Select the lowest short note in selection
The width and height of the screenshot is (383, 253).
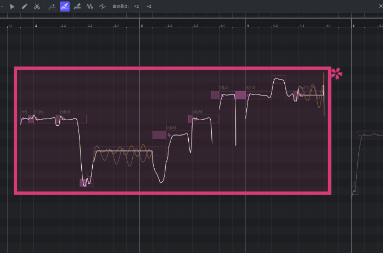coord(86,183)
